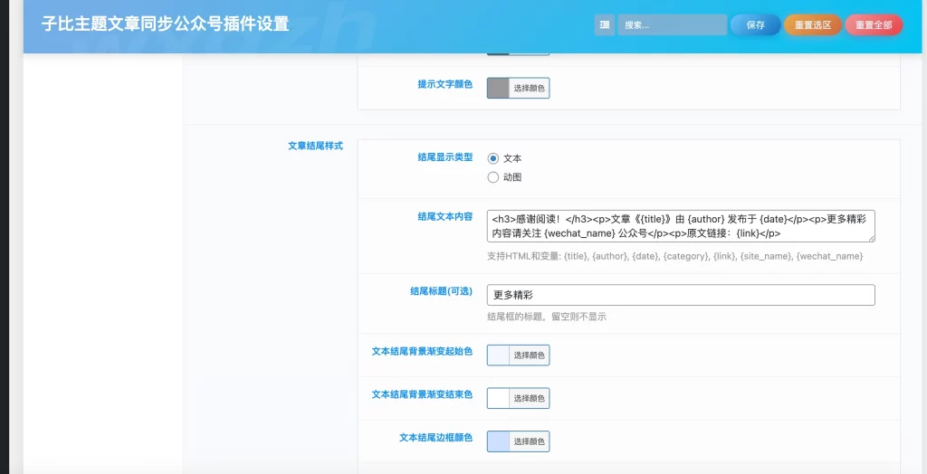Select the 文本 radio option
Viewport: 927px width, 474px height.
point(493,158)
